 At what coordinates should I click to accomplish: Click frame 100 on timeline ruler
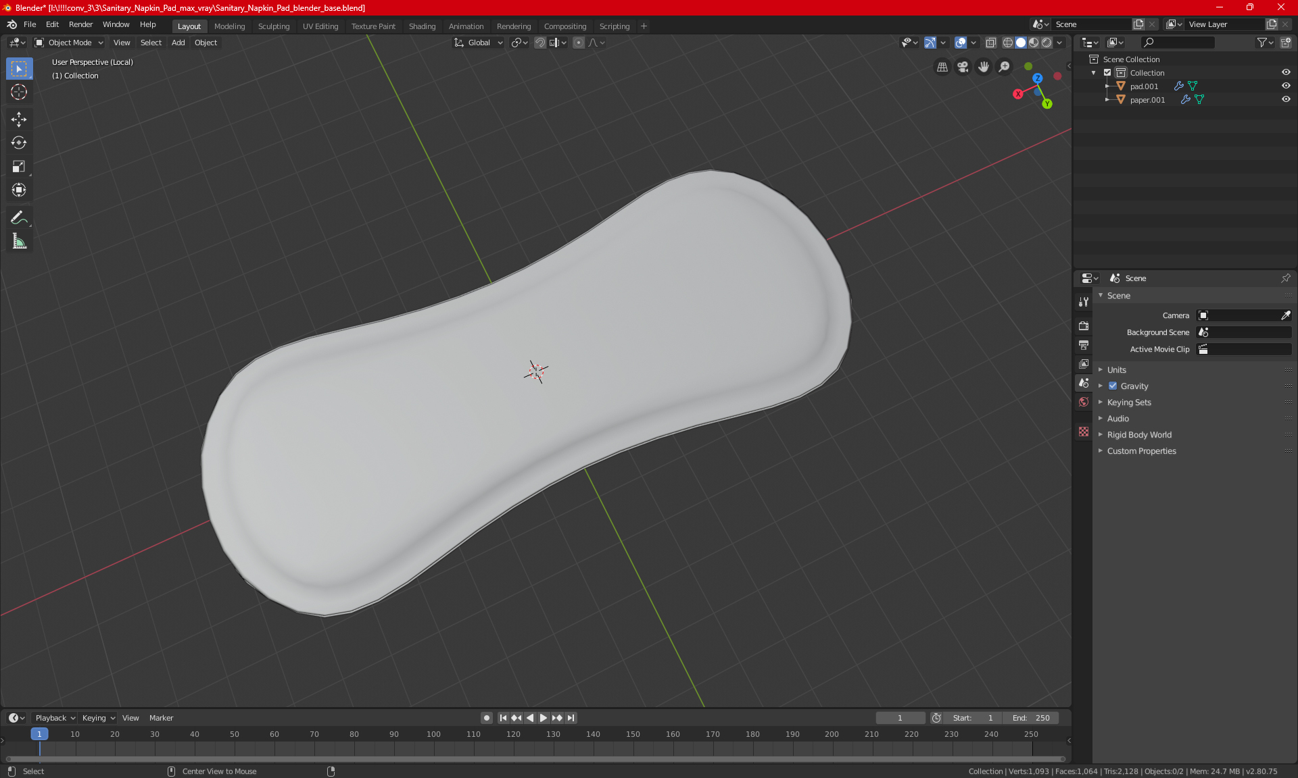[x=433, y=734]
